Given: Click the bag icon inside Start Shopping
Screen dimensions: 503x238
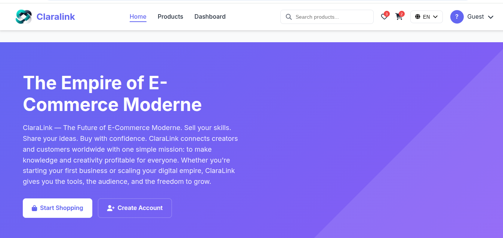Looking at the screenshot, I should pos(34,208).
